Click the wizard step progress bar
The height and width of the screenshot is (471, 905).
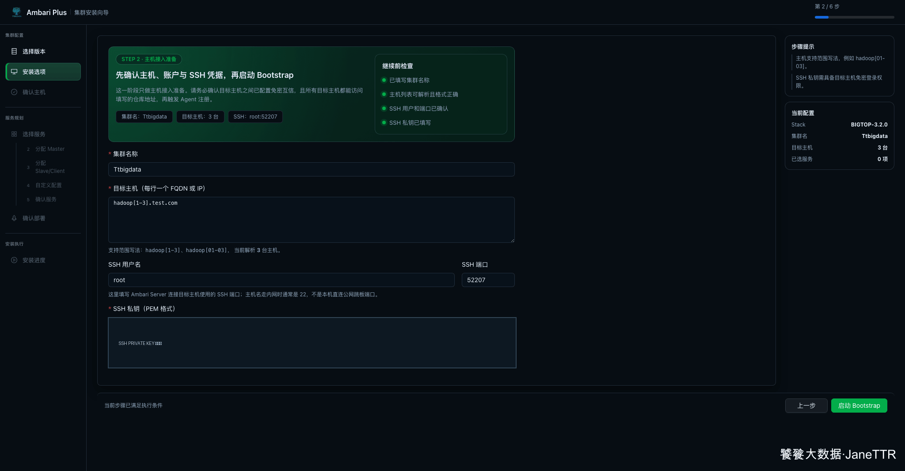pyautogui.click(x=854, y=17)
